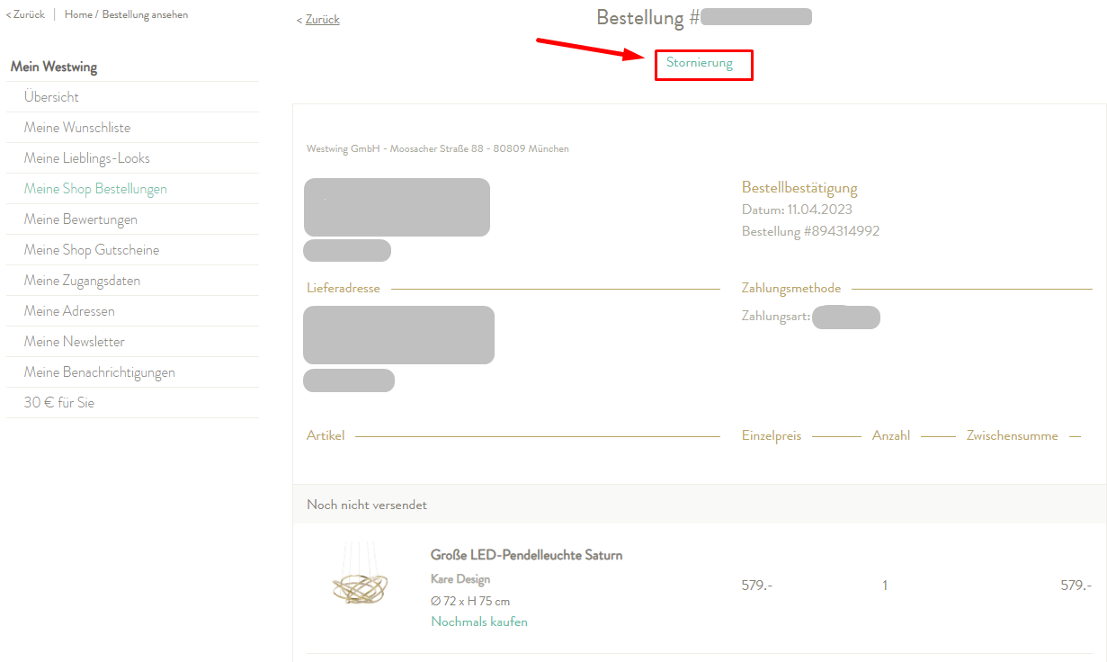Click the Kare Design brand name
1107x662 pixels.
coord(460,579)
